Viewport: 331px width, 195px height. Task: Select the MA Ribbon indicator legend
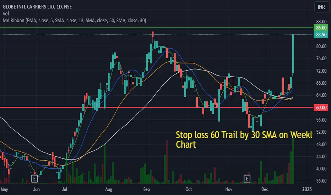click(x=74, y=21)
